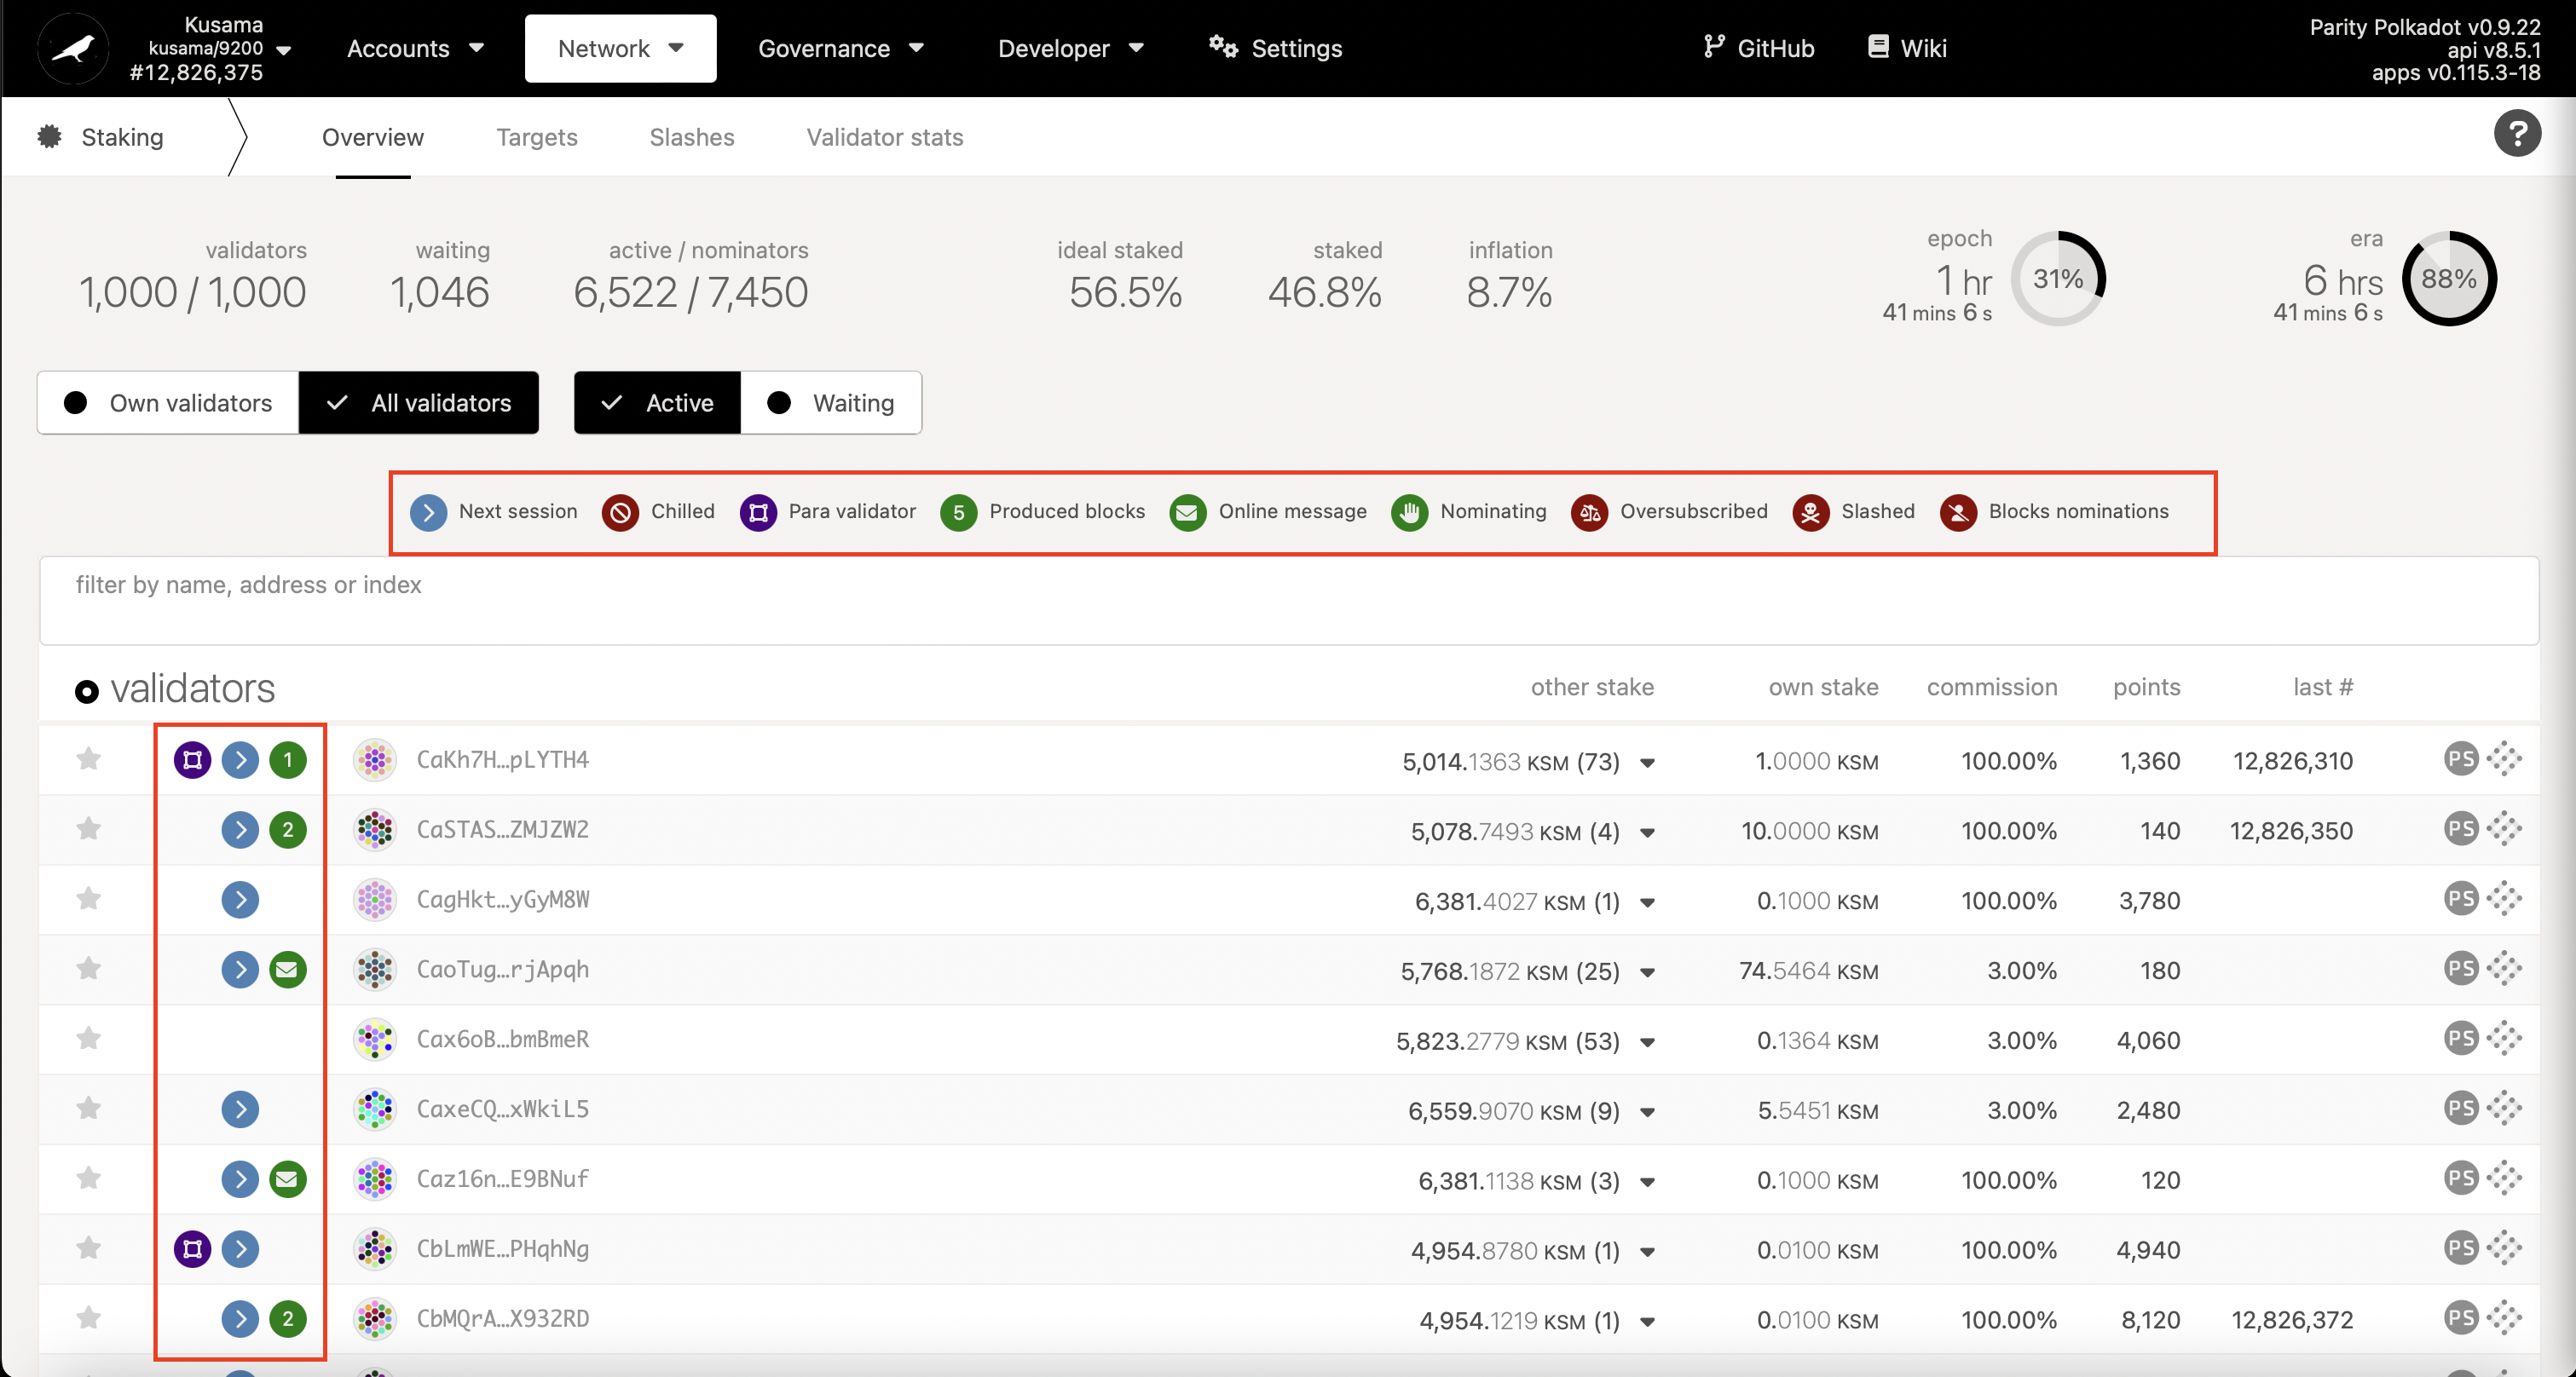Open the Governance dropdown menu
2576x1377 pixels.
pos(840,48)
